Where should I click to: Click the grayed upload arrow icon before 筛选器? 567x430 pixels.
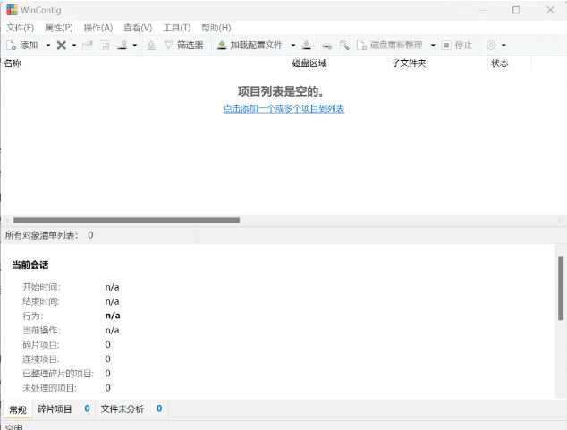pos(151,46)
